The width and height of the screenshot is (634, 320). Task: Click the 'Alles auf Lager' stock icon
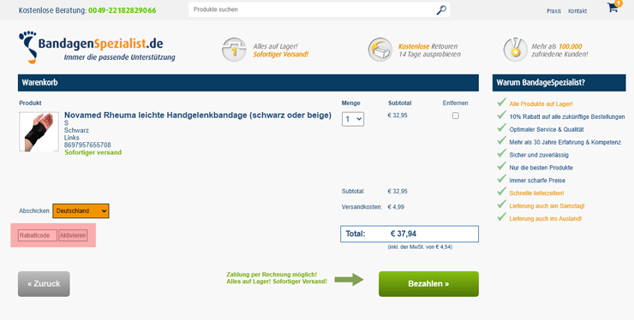click(234, 50)
